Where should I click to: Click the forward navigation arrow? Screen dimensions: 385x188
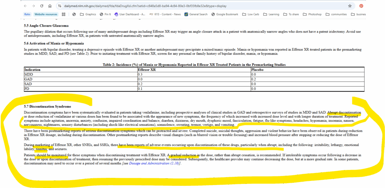[x=33, y=6]
